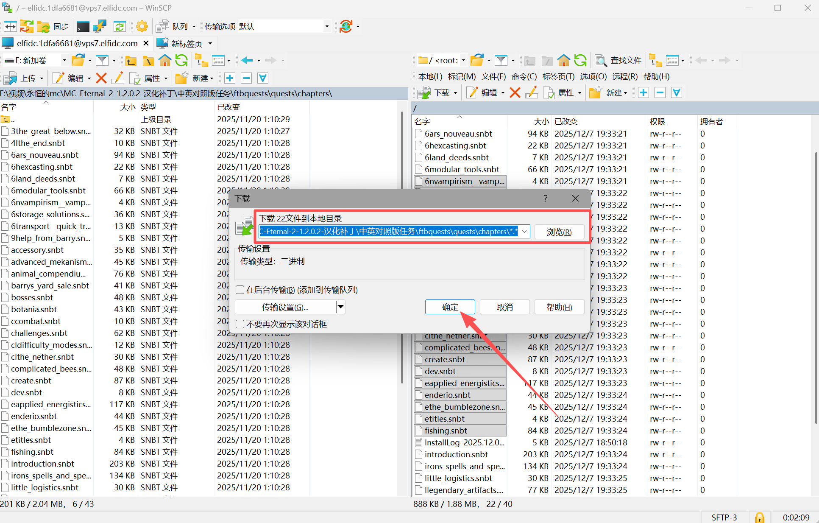Select introduction.snbt in the remote panel
The width and height of the screenshot is (819, 523).
(456, 454)
